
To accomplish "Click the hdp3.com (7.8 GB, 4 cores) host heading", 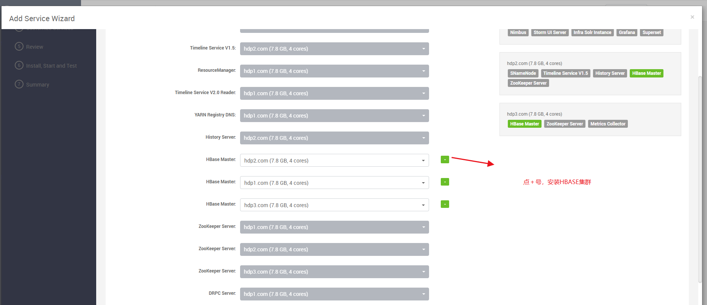I will tap(534, 114).
